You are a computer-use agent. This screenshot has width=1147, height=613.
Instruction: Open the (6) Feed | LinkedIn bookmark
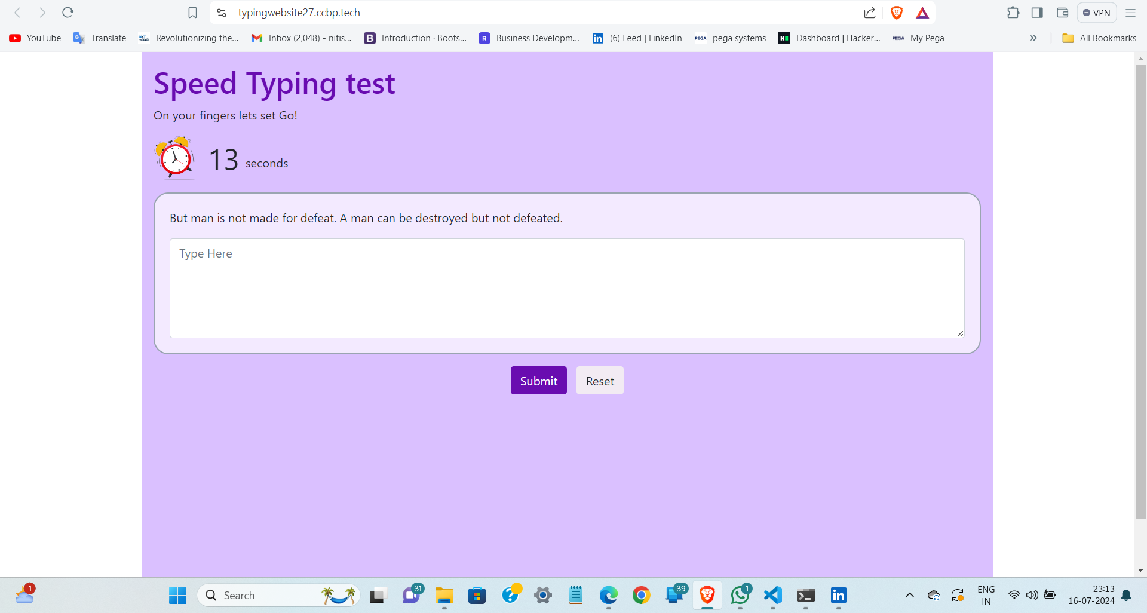(637, 38)
